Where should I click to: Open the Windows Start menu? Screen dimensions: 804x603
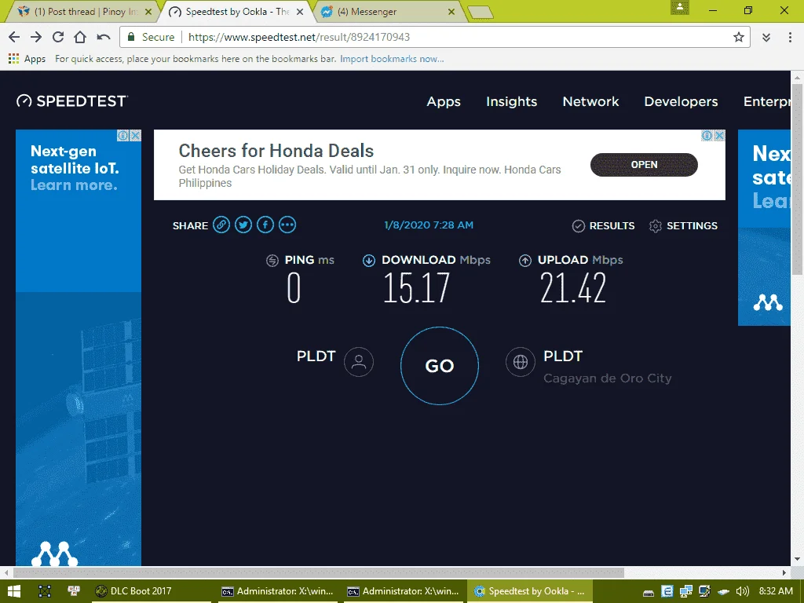tap(14, 591)
